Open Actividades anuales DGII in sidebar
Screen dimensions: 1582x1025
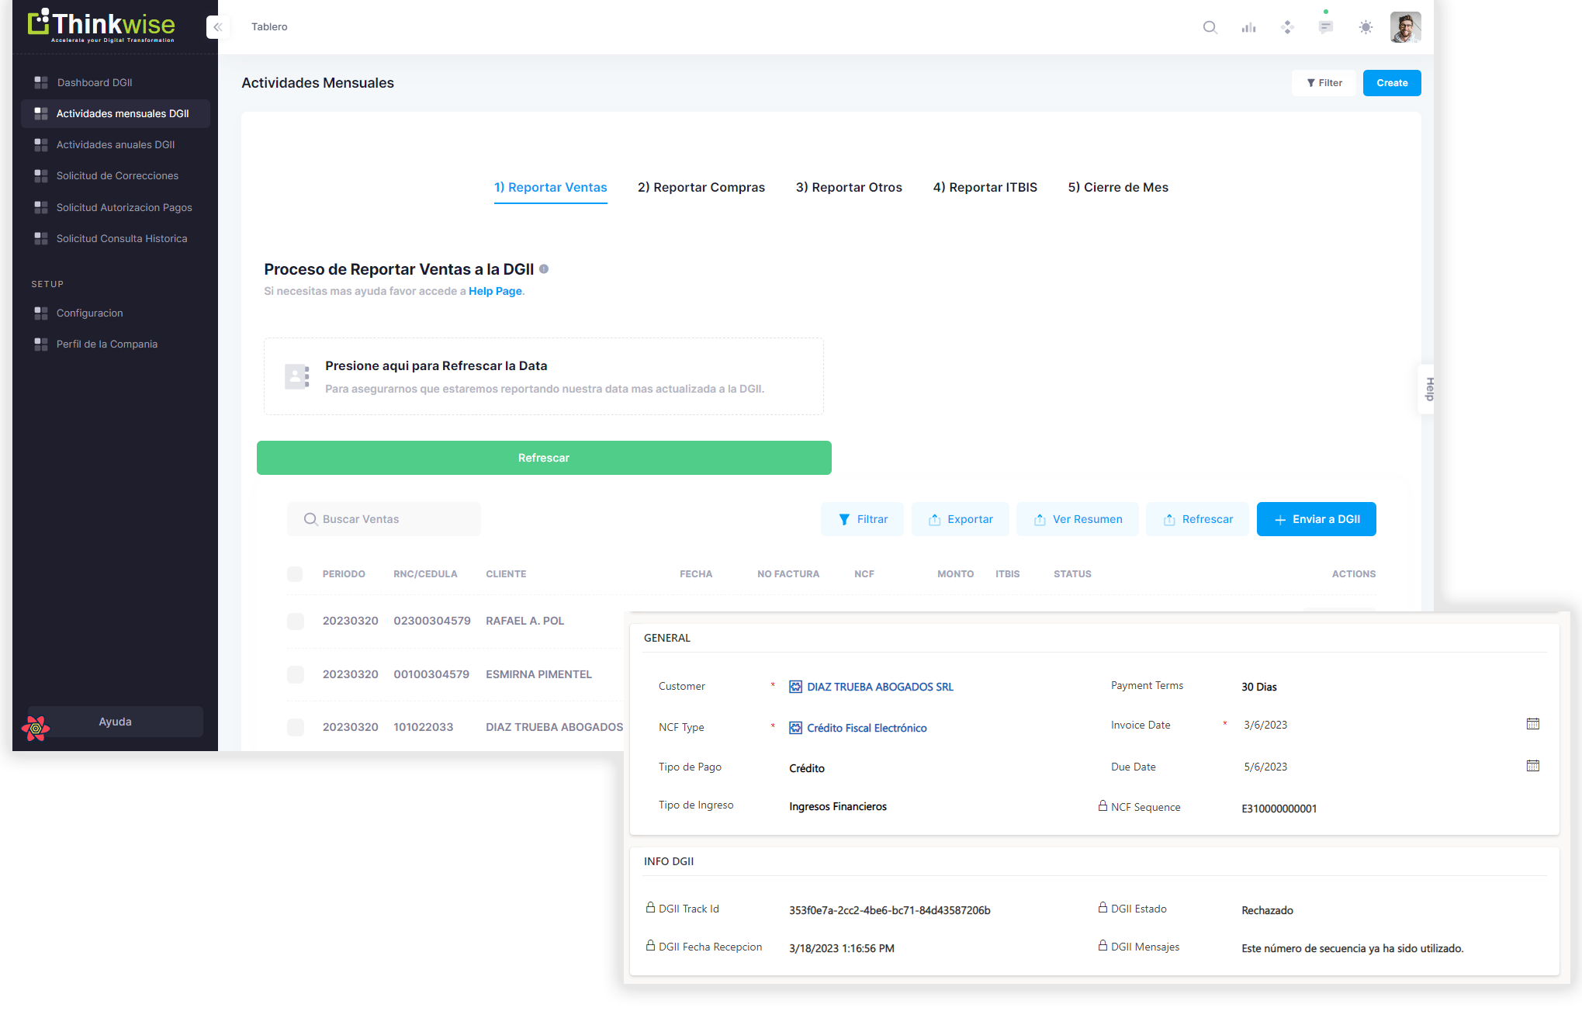[x=115, y=145]
